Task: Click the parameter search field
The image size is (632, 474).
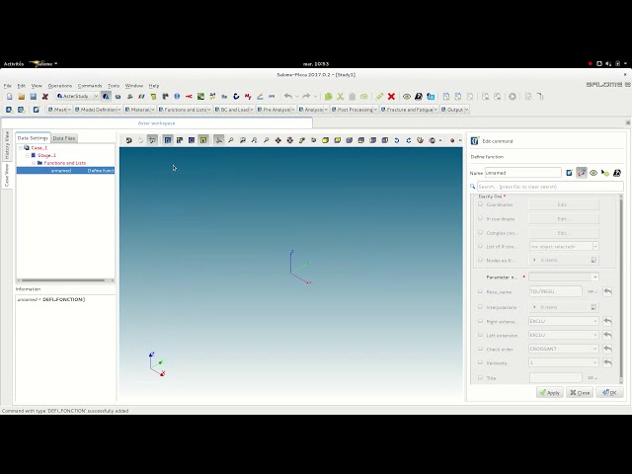Action: click(550, 187)
